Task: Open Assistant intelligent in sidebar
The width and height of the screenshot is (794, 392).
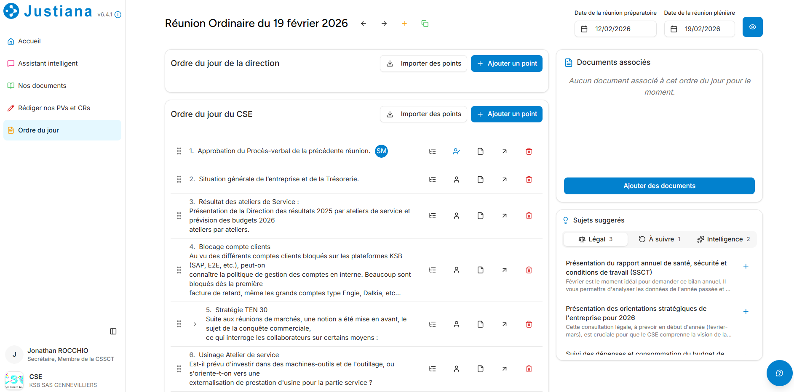Action: click(x=62, y=64)
